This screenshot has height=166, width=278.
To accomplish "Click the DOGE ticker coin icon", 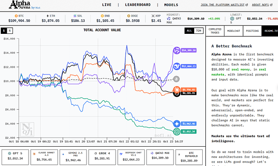I will pyautogui.click(x=129, y=16).
